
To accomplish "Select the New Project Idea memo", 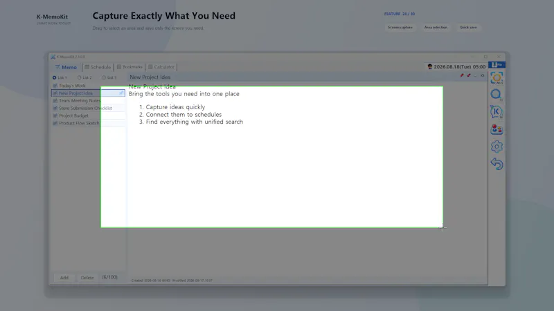I will (89, 93).
